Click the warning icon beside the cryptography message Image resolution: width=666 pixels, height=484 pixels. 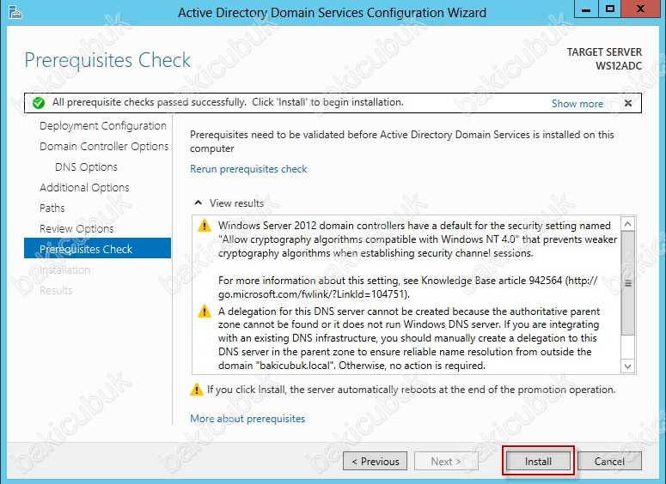pyautogui.click(x=205, y=225)
